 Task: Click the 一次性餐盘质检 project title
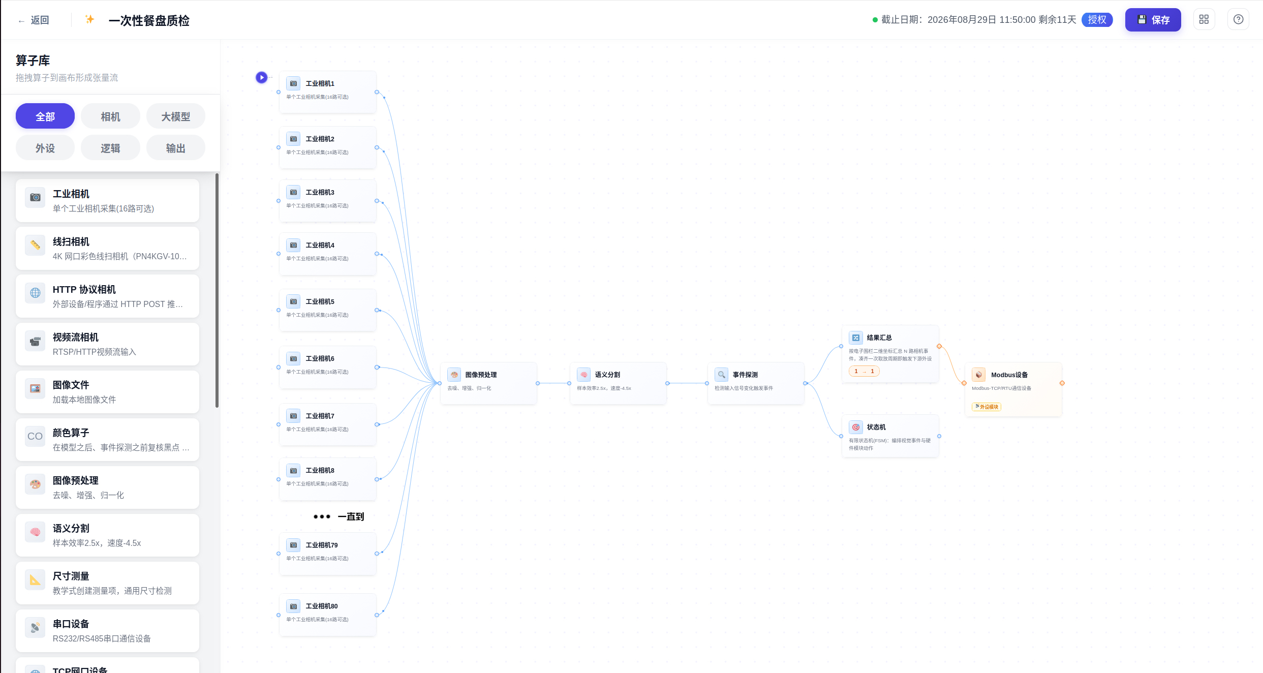click(x=149, y=20)
